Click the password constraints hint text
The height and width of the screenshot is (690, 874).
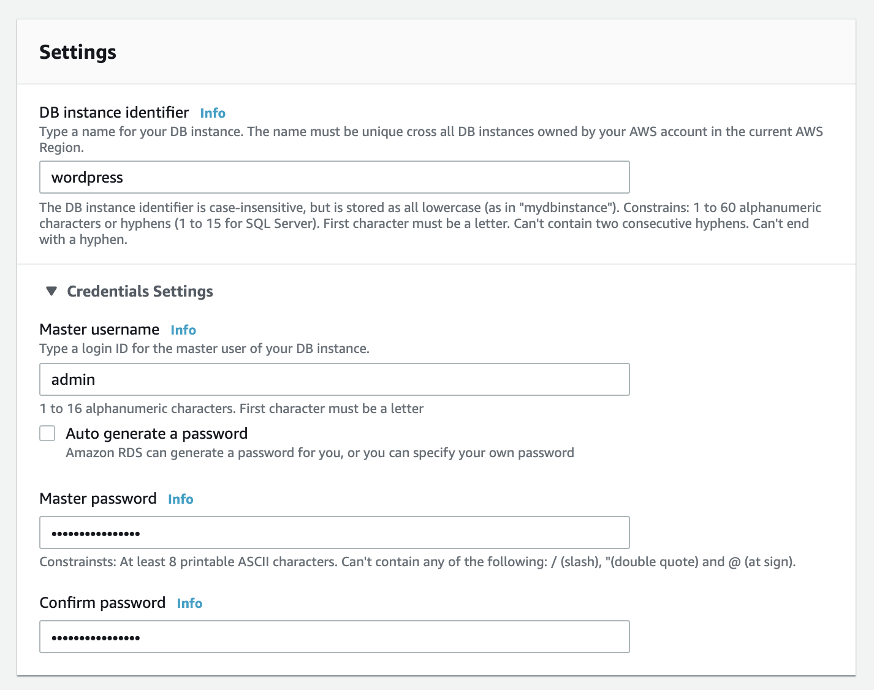tap(417, 562)
